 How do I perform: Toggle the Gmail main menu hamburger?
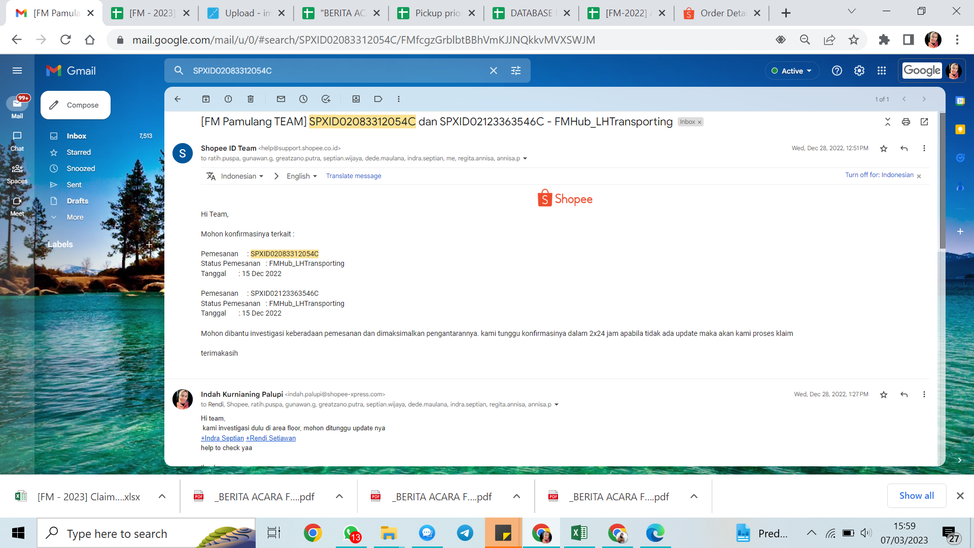(17, 71)
